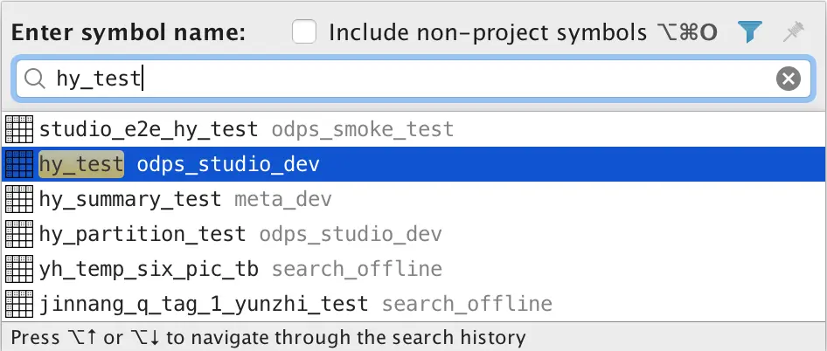Open the hy_summary_test symbol
The height and width of the screenshot is (351, 827).
pyautogui.click(x=130, y=199)
